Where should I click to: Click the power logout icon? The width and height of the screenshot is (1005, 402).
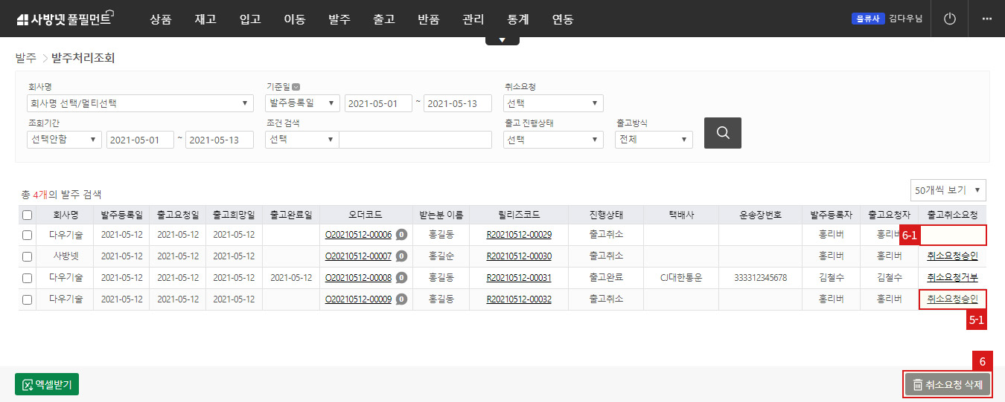tap(949, 19)
